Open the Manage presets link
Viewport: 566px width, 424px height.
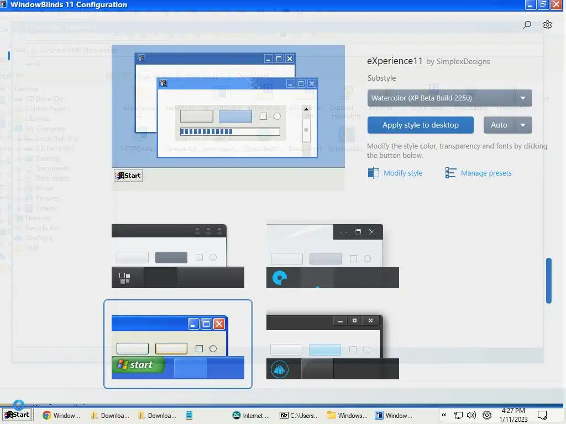coord(486,173)
